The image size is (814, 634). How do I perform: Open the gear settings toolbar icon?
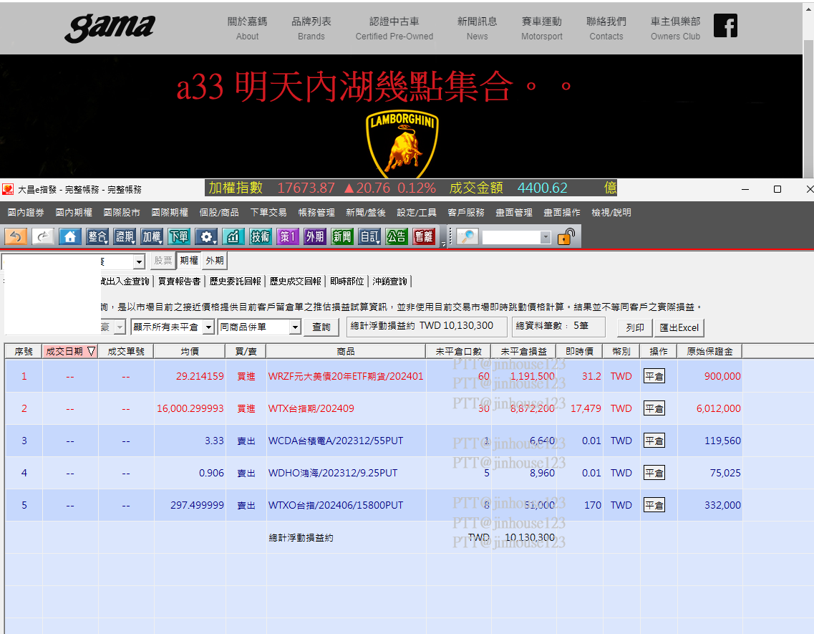click(x=206, y=237)
